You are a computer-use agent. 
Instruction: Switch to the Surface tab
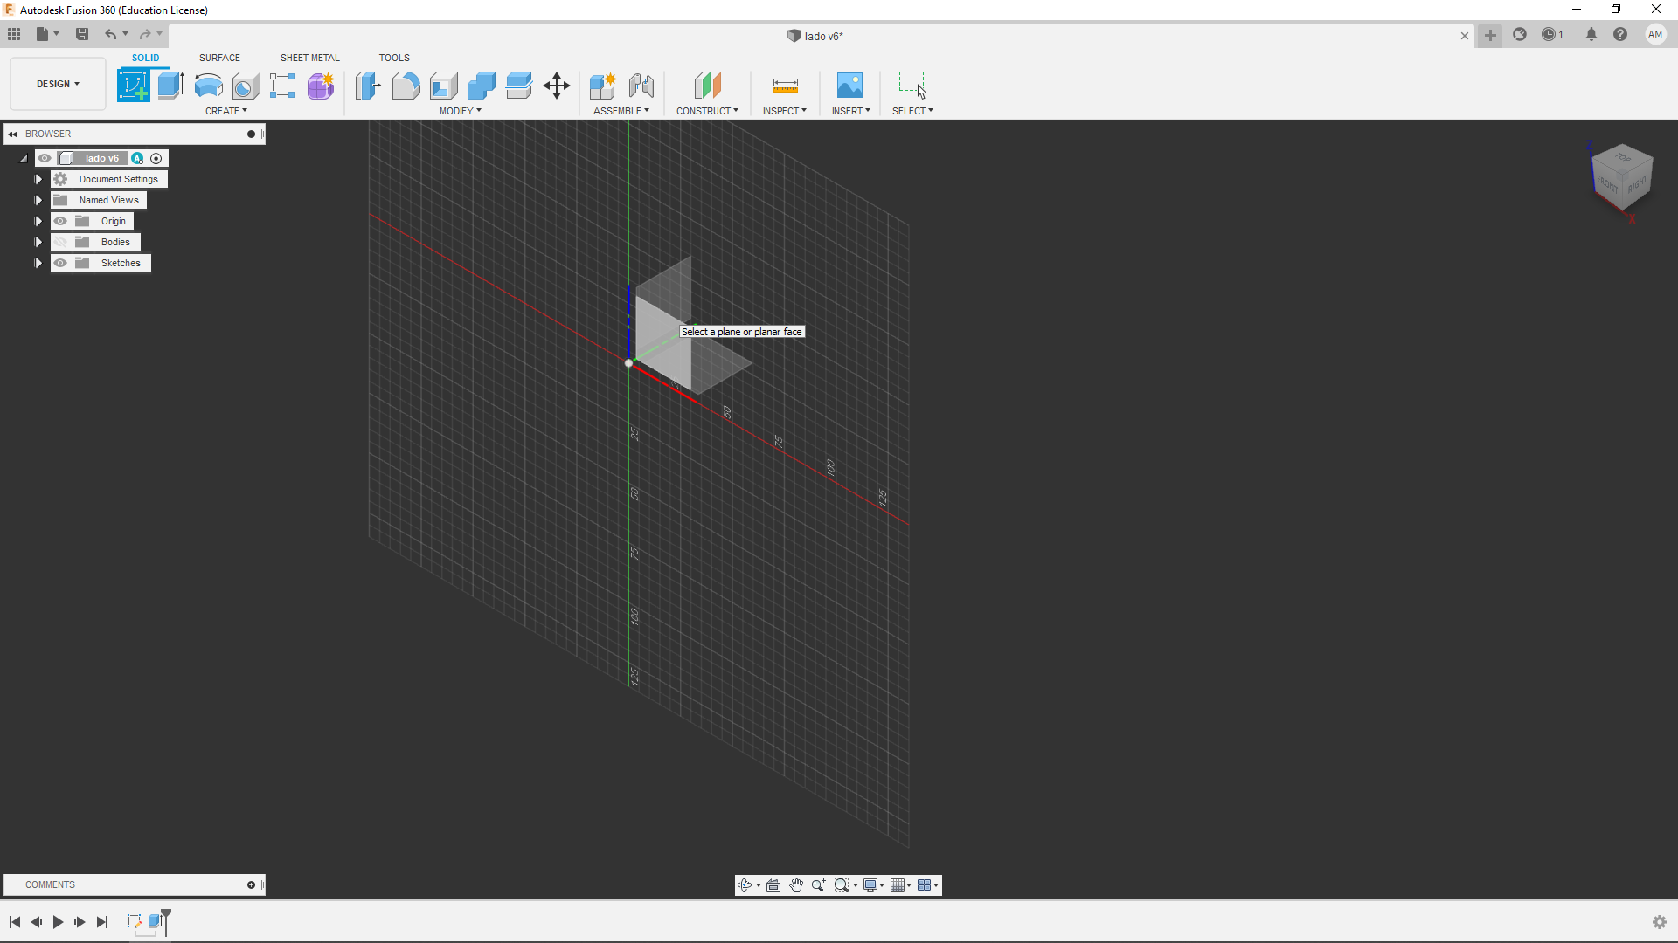click(219, 58)
